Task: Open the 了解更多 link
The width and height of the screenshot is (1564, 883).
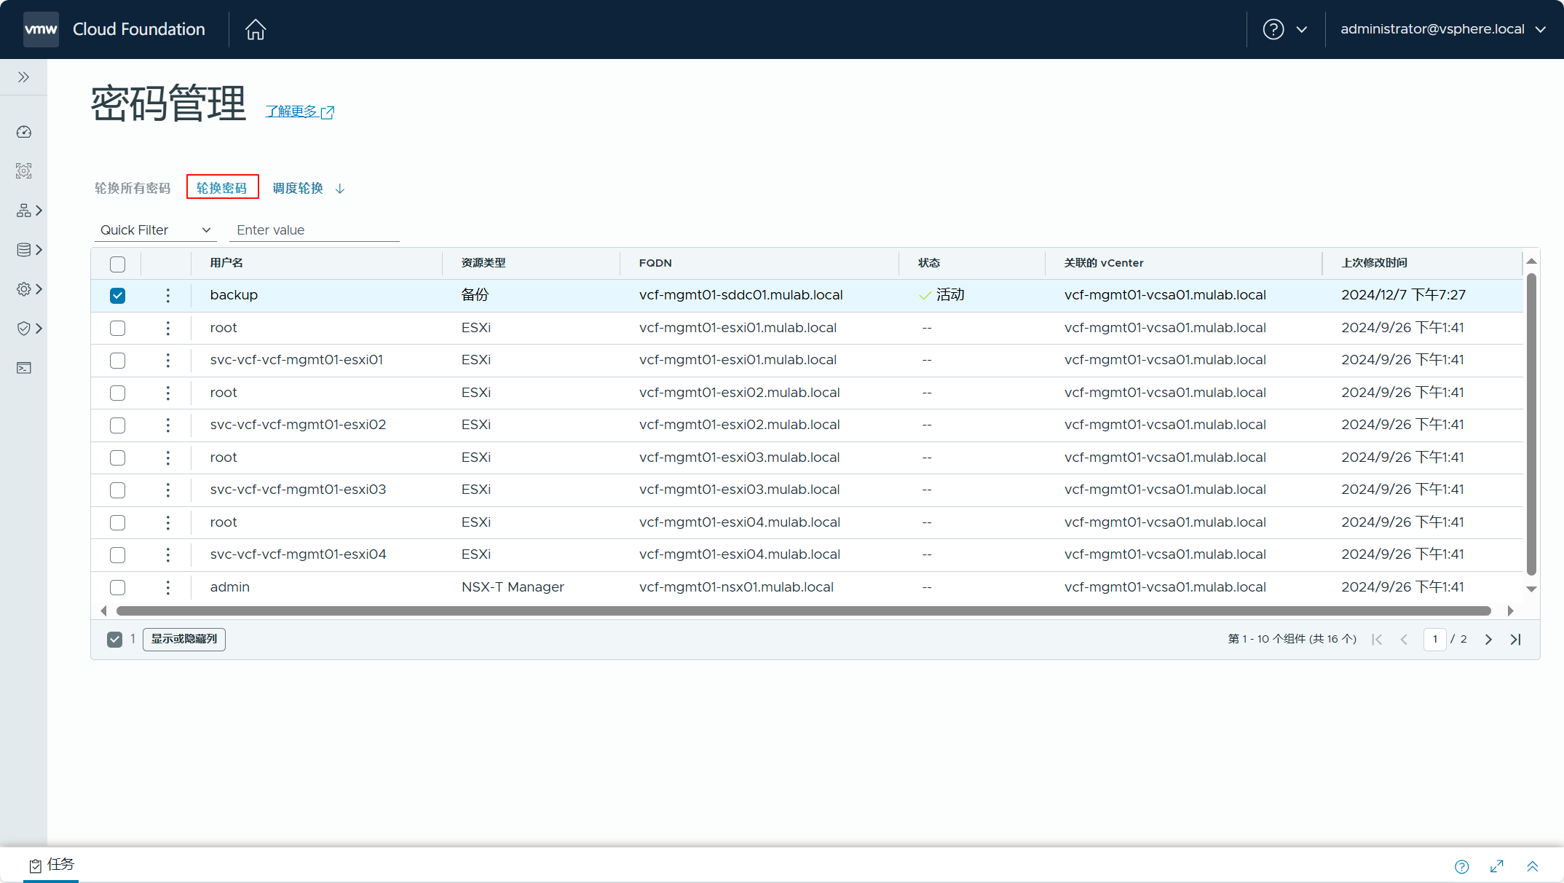Action: pos(291,111)
